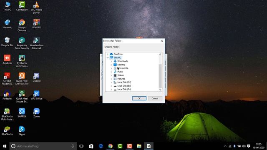Open the volume control in system tray

244,146
